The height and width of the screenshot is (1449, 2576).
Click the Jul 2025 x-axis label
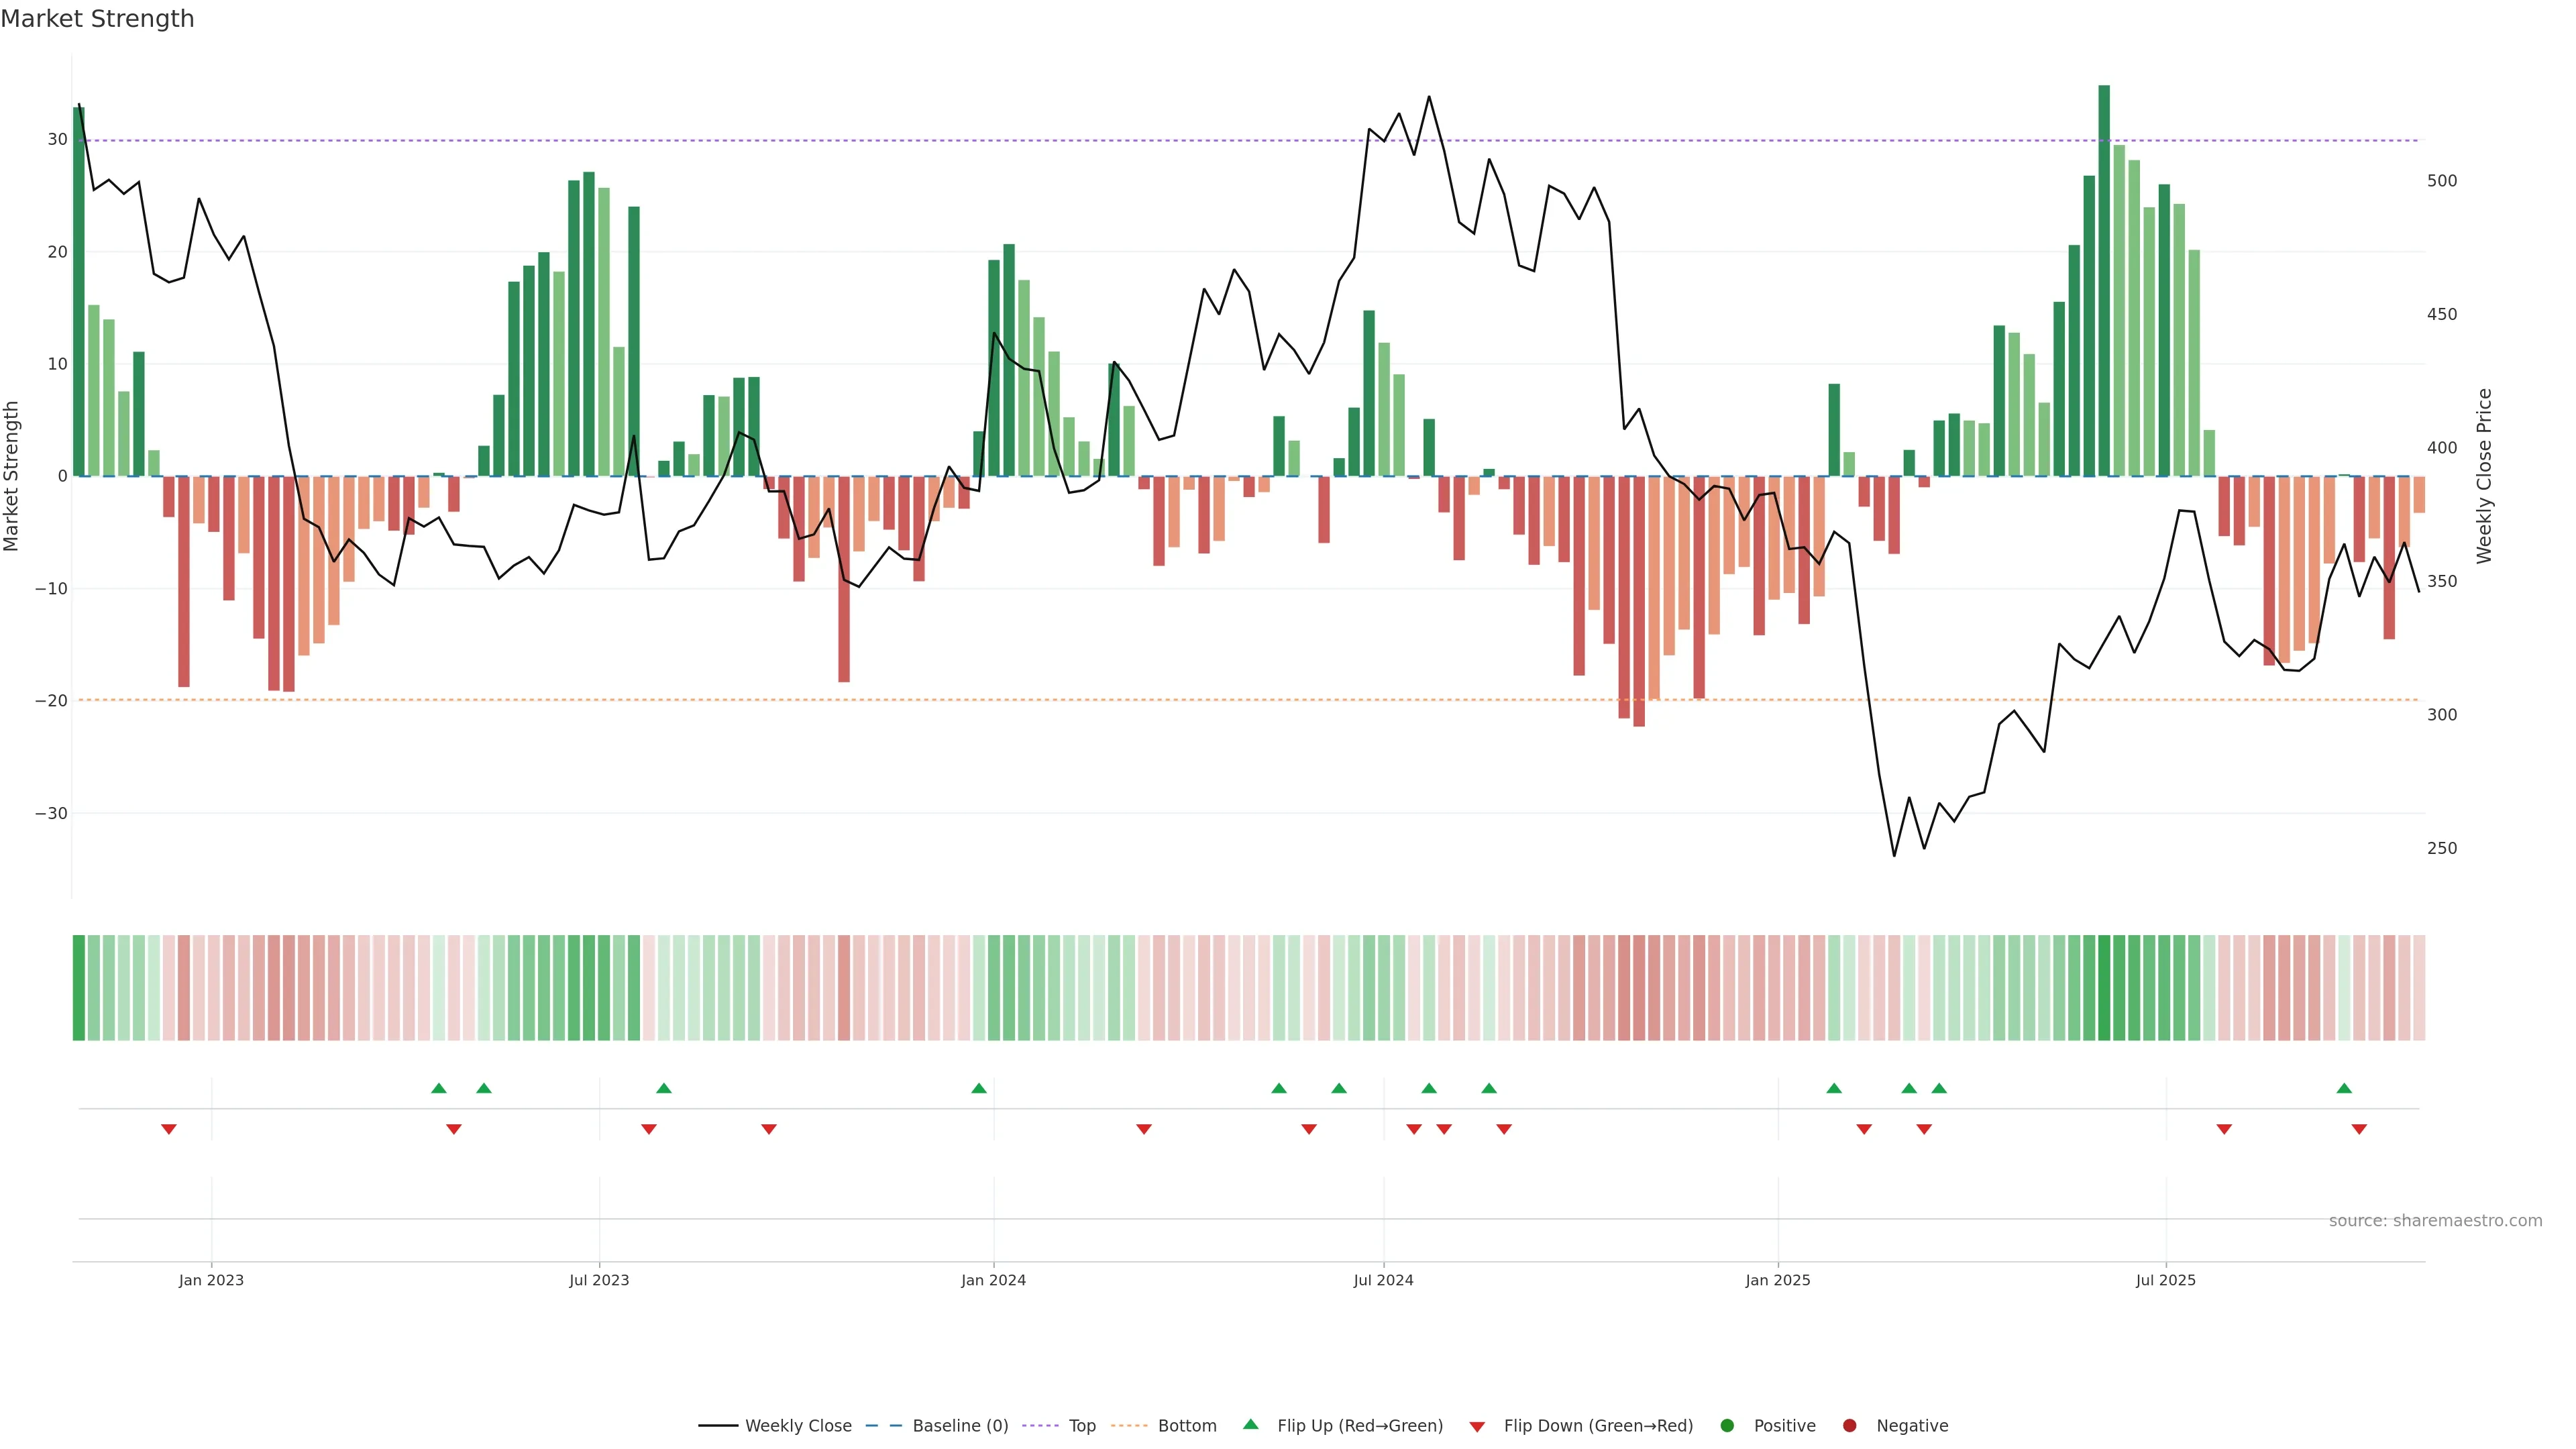2165,1280
